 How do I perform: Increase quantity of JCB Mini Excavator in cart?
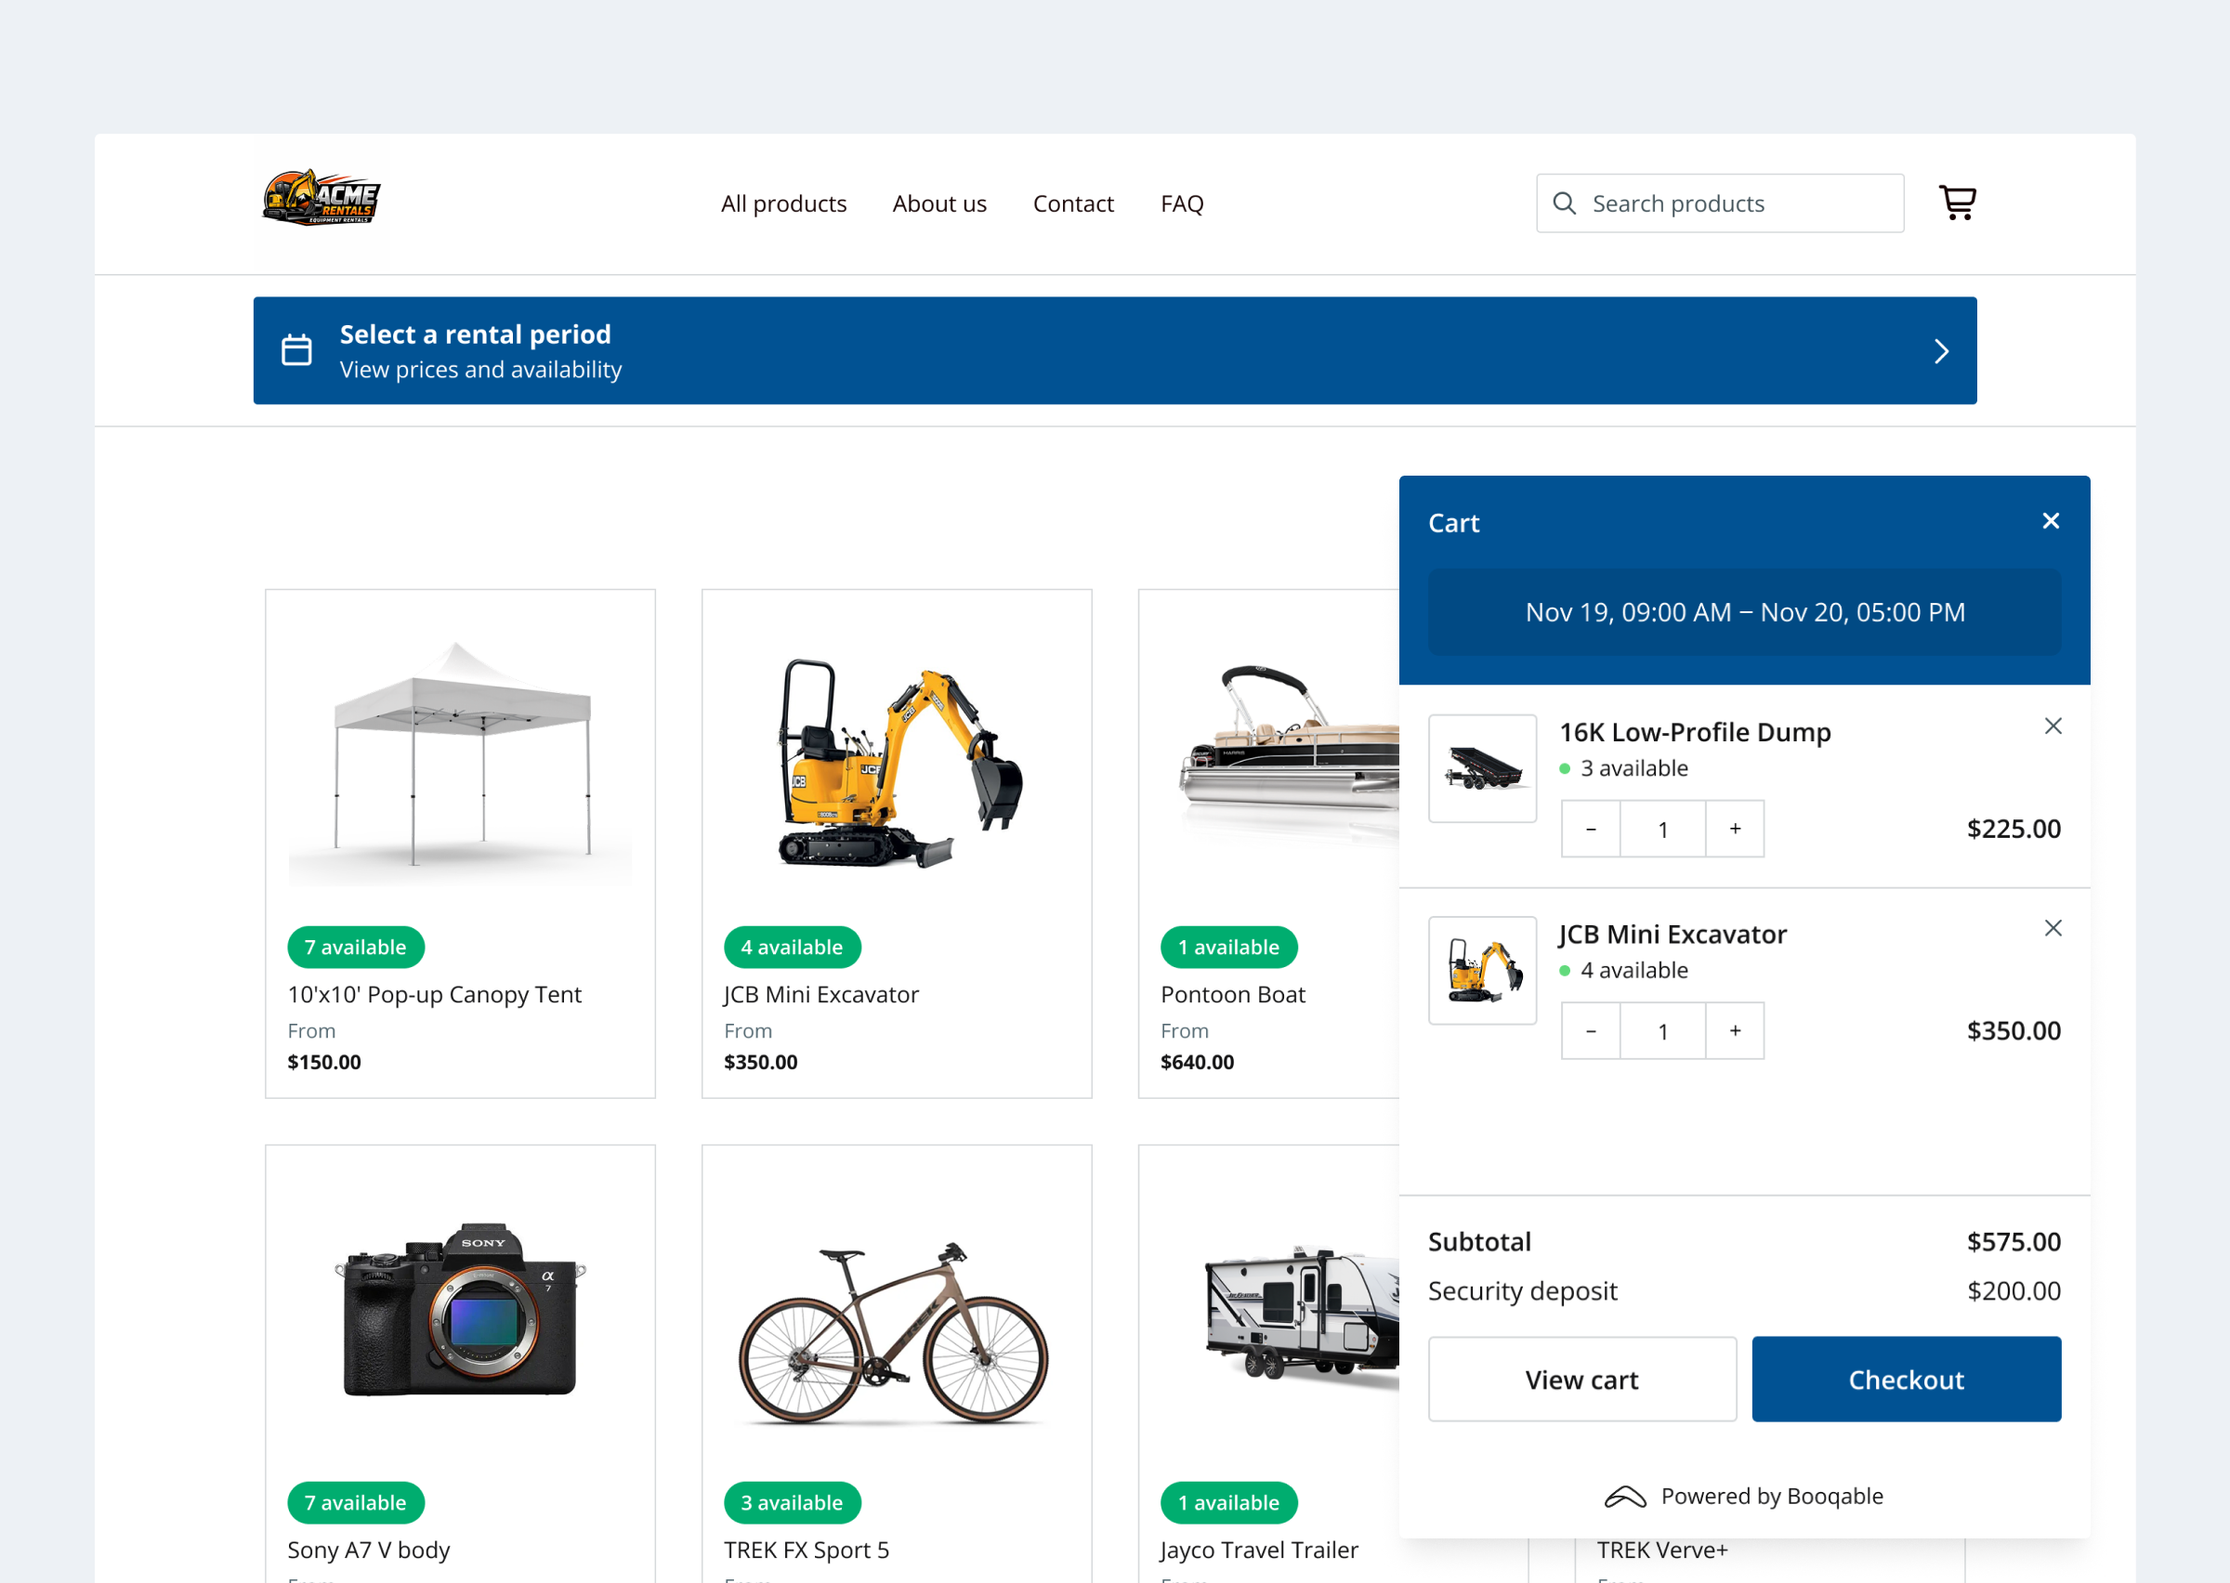pos(1735,1031)
